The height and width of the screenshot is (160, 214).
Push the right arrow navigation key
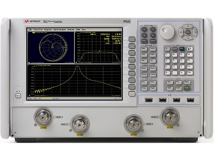tap(195, 32)
